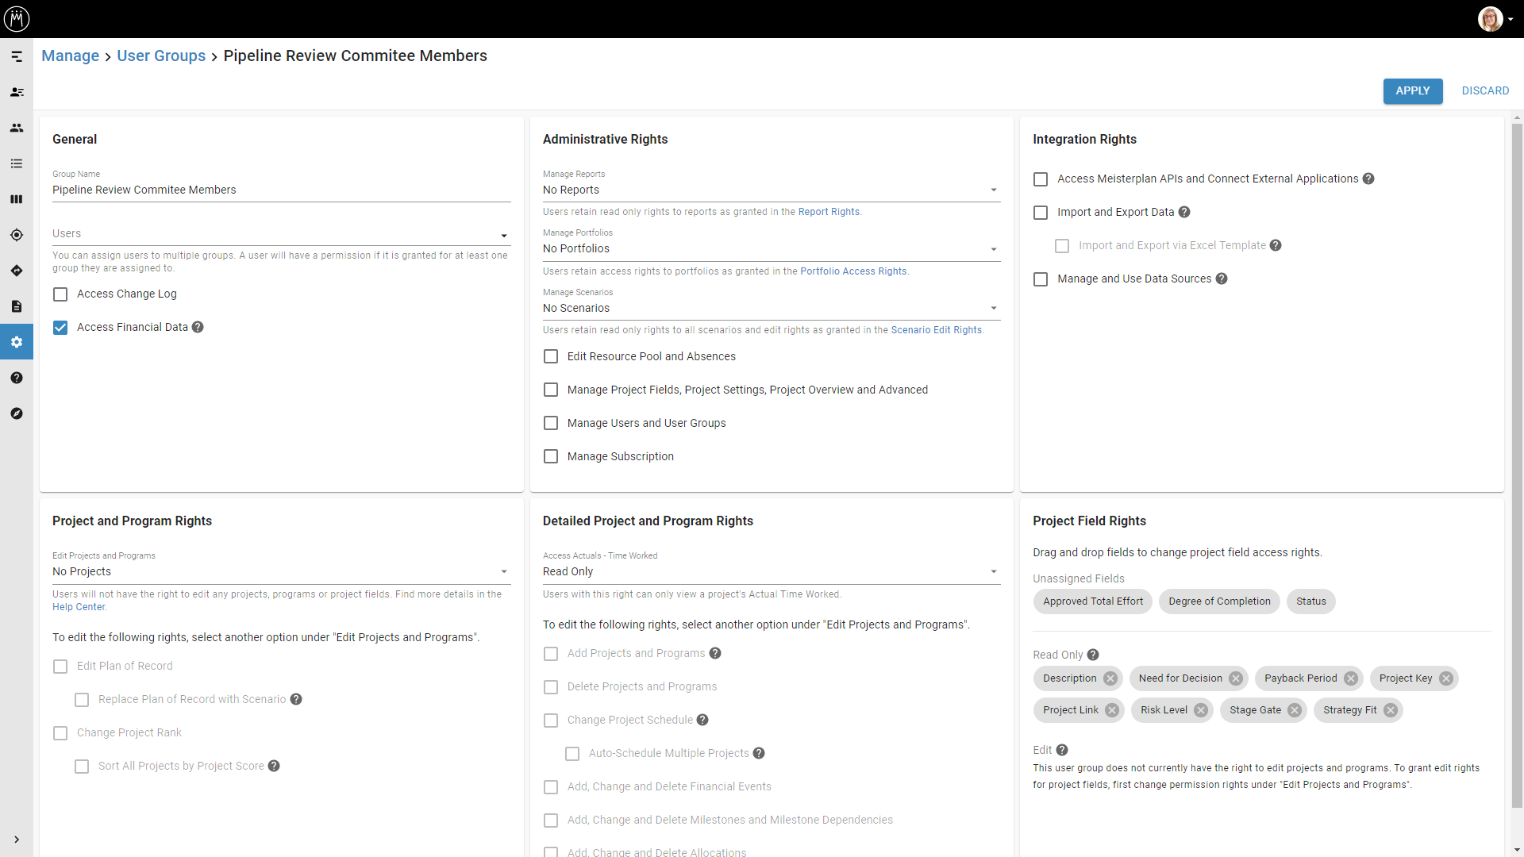Click the Group Name input field
Screen dimensions: 1524x857
280,190
